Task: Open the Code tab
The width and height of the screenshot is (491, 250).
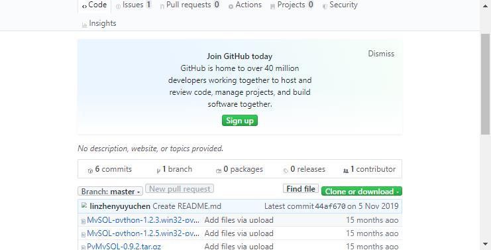Action: [94, 5]
